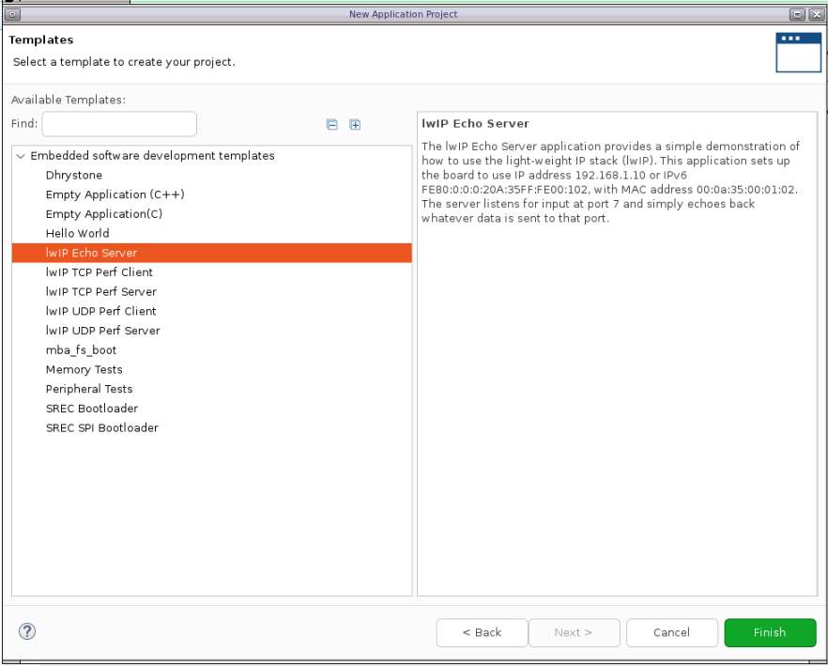
Task: Click the Cancel button
Action: tap(671, 632)
